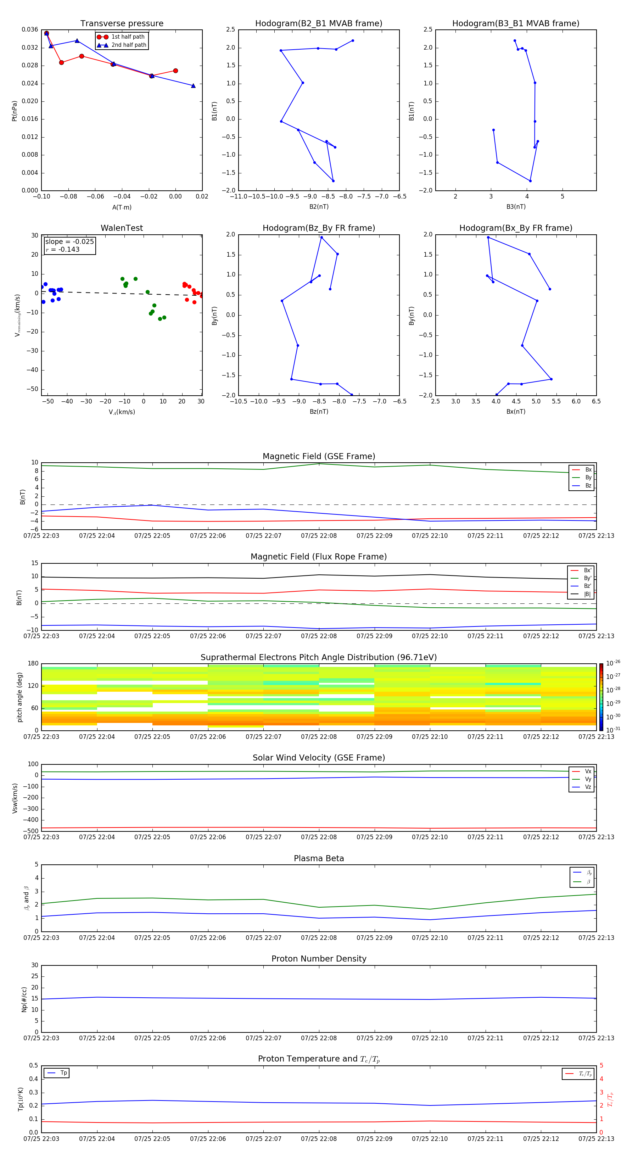Select the "slope = -0.025" annotation text

coord(69,242)
